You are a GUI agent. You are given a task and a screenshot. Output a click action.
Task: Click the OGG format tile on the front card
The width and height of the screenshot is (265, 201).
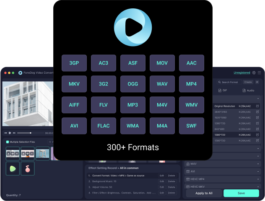point(133,84)
